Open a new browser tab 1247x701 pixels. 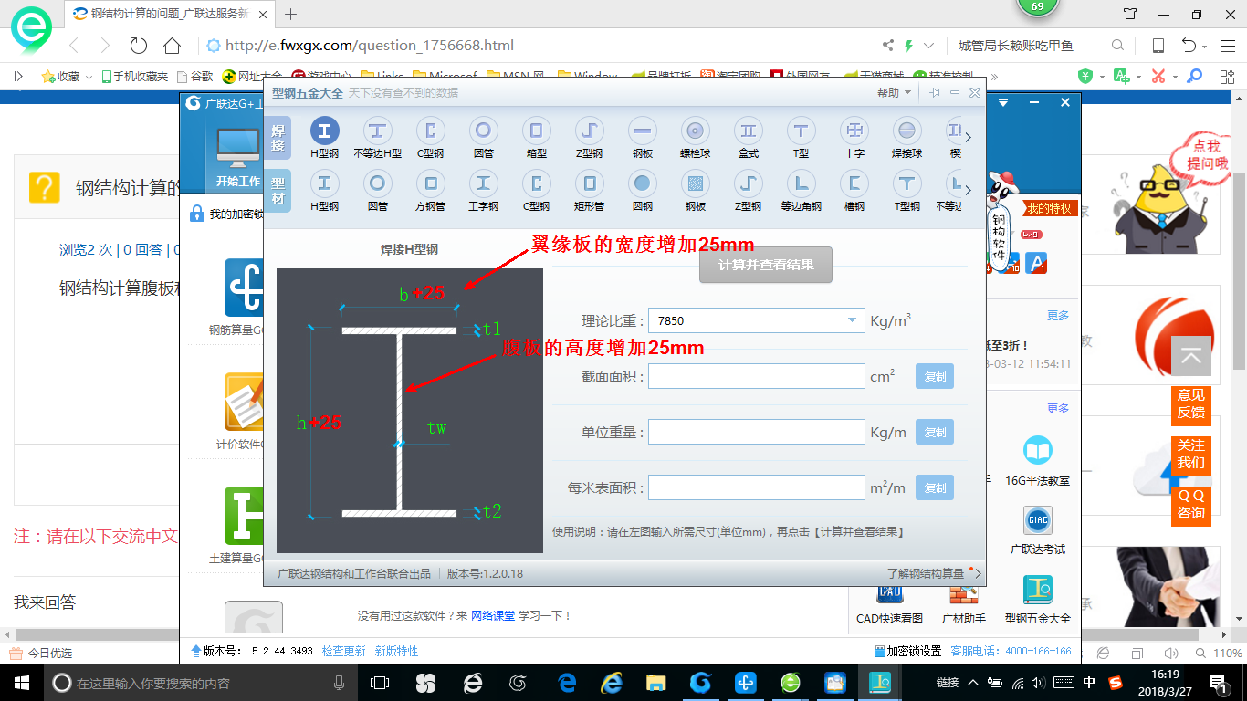[291, 14]
